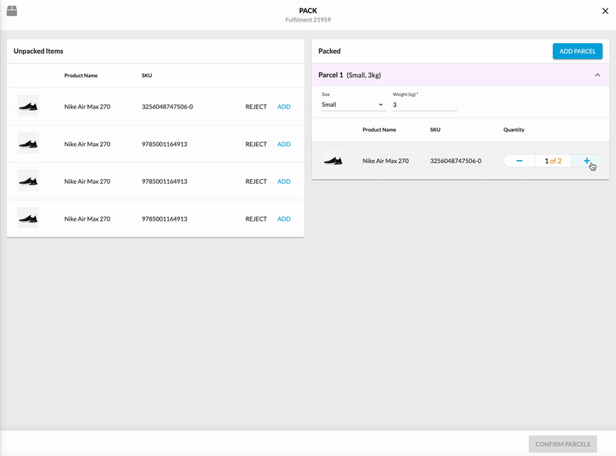Click the 1 of 2 quantity value
Viewport: 616px width, 456px height.
pos(554,161)
